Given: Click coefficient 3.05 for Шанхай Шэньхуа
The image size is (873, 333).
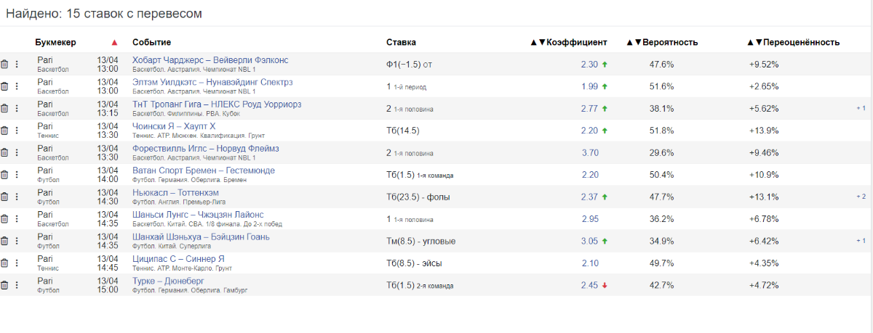Looking at the screenshot, I should coord(589,241).
